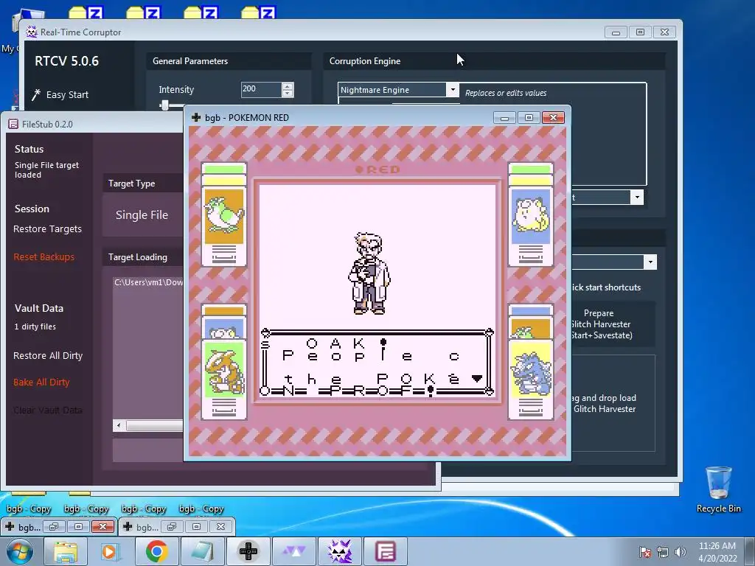Click the Professor Oak sprite in the game
The height and width of the screenshot is (566, 755).
pyautogui.click(x=369, y=273)
